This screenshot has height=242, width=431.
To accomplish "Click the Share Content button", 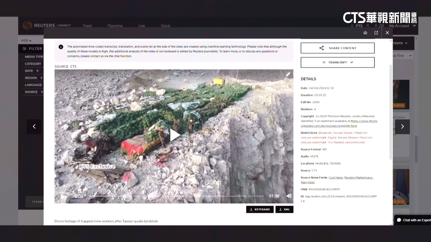I will 337,48.
